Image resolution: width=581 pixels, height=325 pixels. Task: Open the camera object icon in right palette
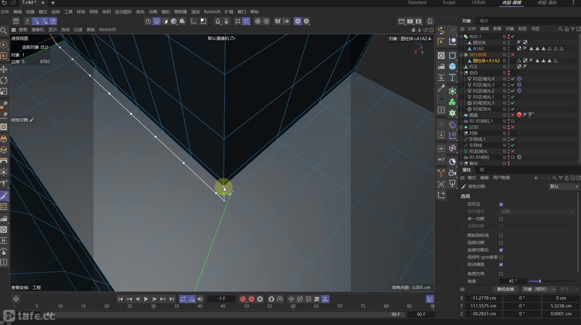pyautogui.click(x=452, y=173)
